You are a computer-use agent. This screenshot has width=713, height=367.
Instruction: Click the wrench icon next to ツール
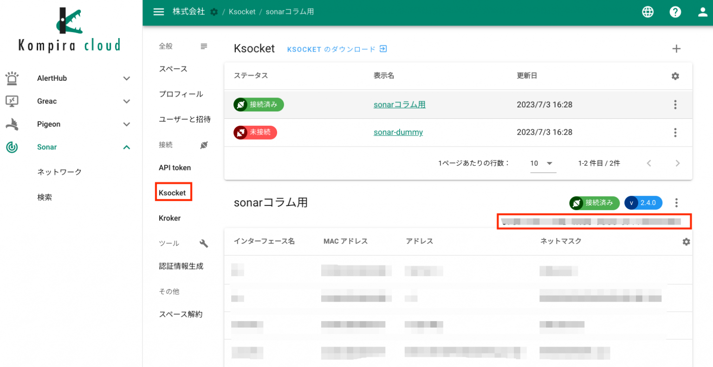[x=203, y=243]
